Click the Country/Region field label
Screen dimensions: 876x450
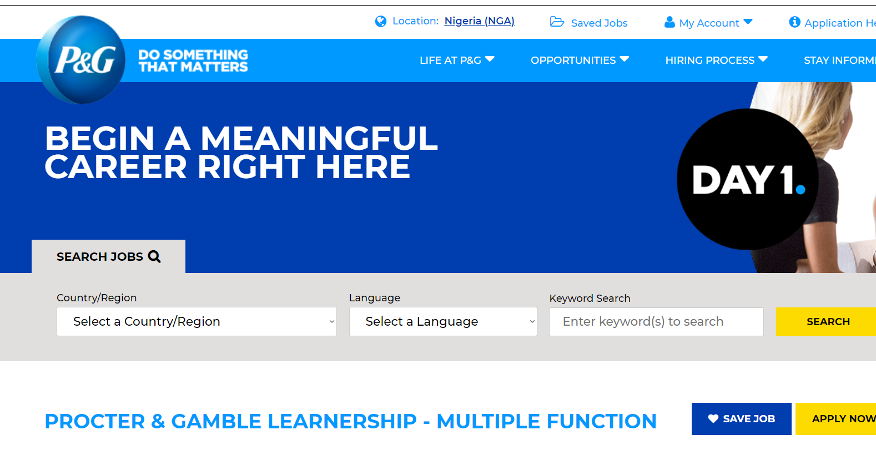pos(97,297)
